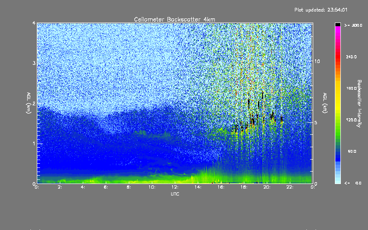Screen dimensions: 368x230
Task: Click the '2' km tick label
Action: [x=34, y=103]
